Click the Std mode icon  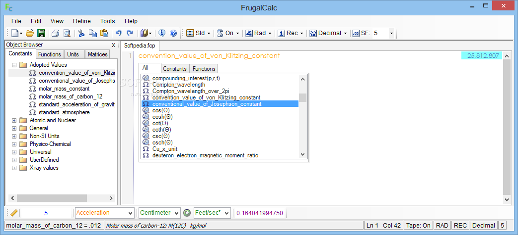point(190,33)
